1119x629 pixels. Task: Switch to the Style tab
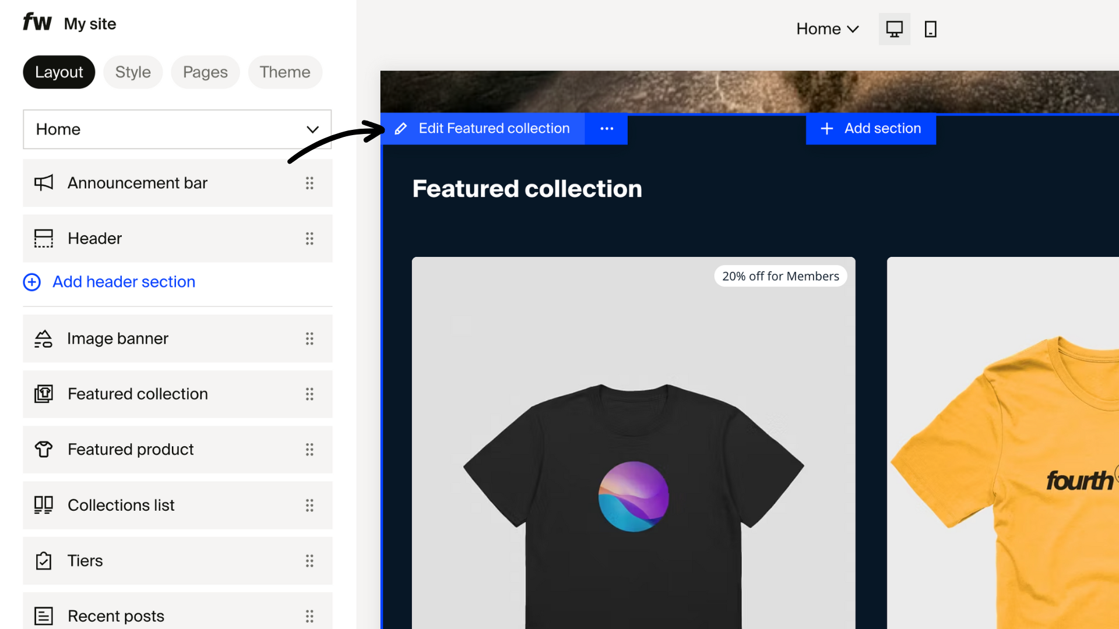click(x=133, y=72)
